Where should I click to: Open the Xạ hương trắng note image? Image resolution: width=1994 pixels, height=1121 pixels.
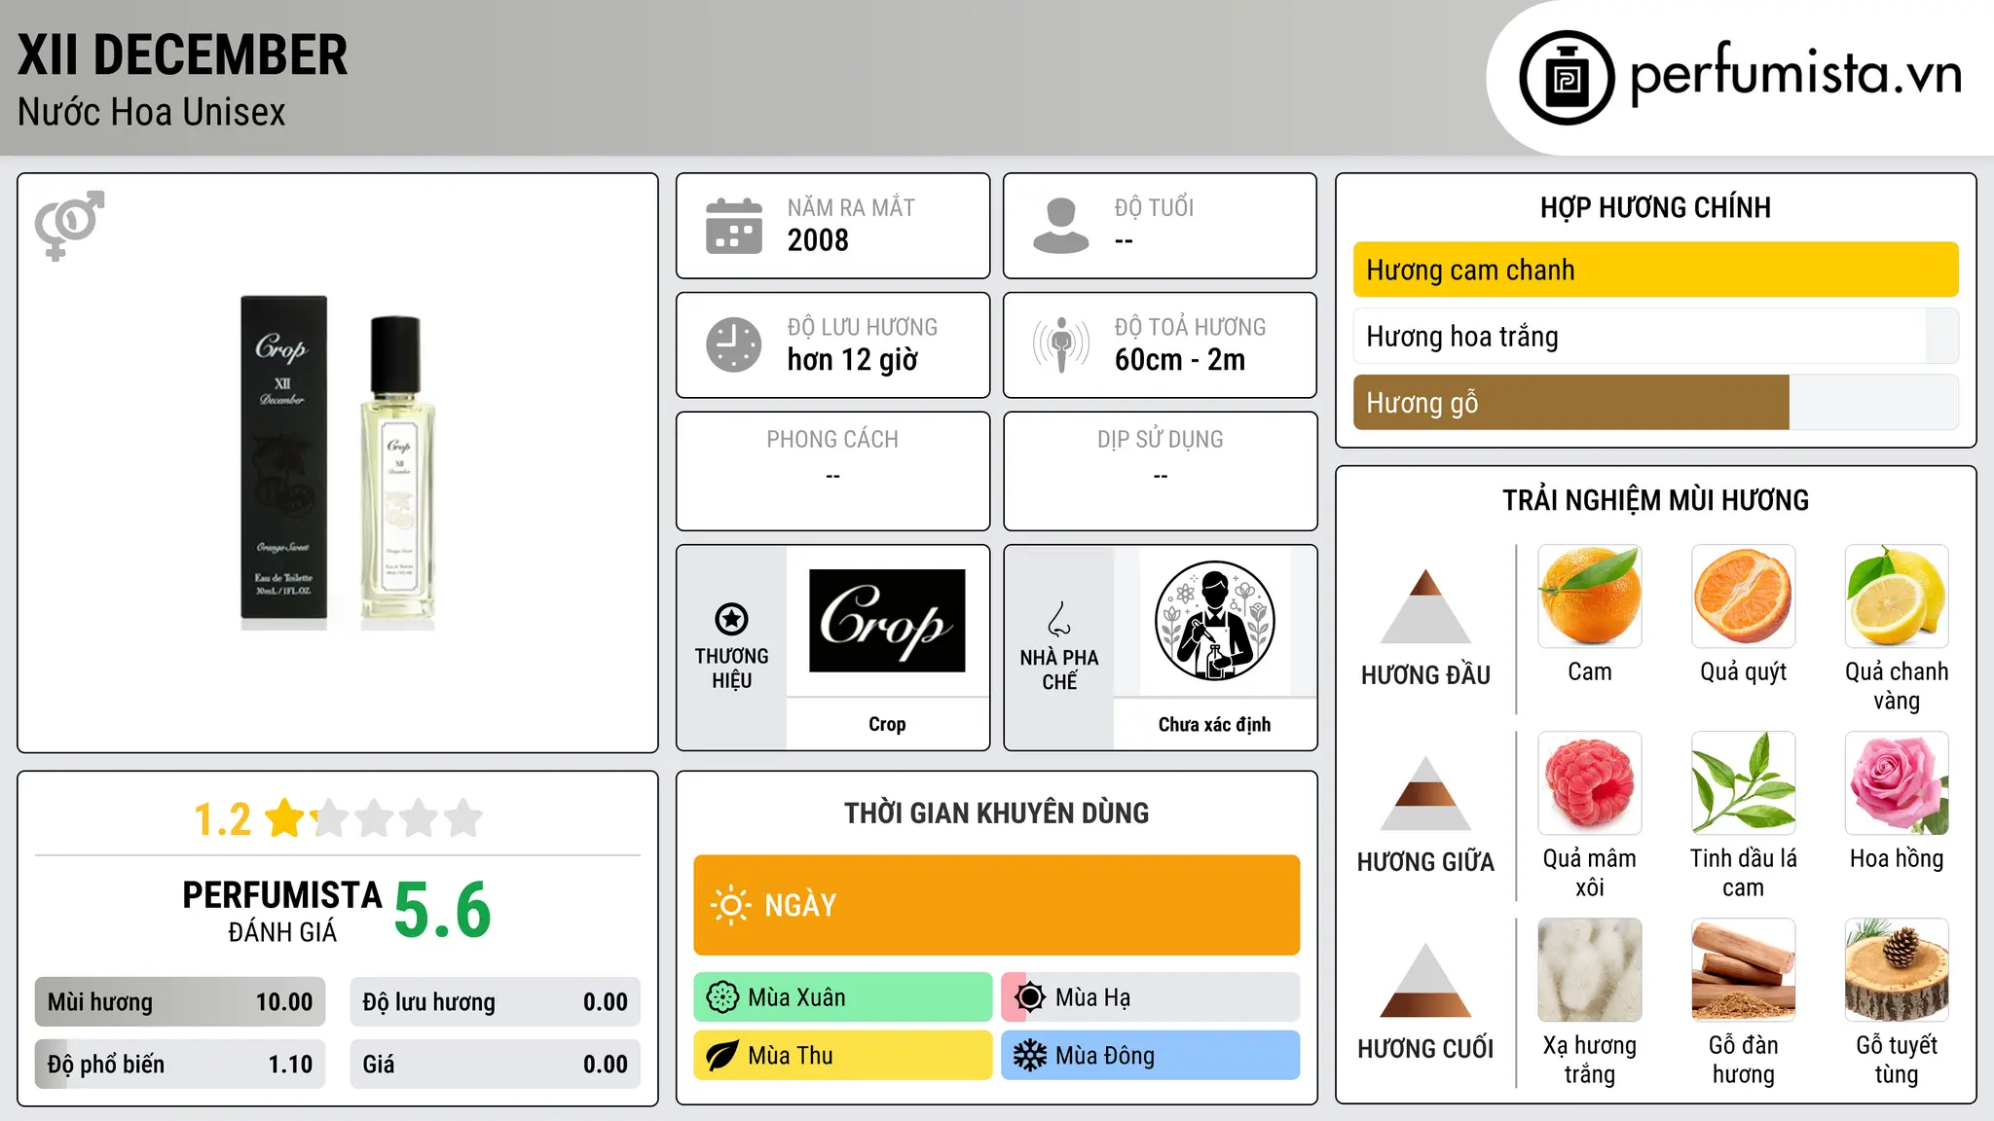click(1590, 970)
